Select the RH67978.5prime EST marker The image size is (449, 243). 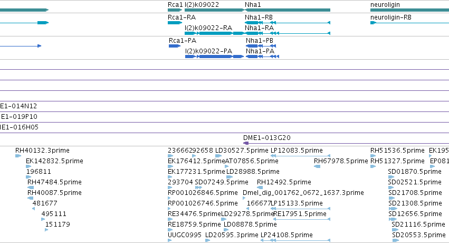pyautogui.click(x=317, y=166)
